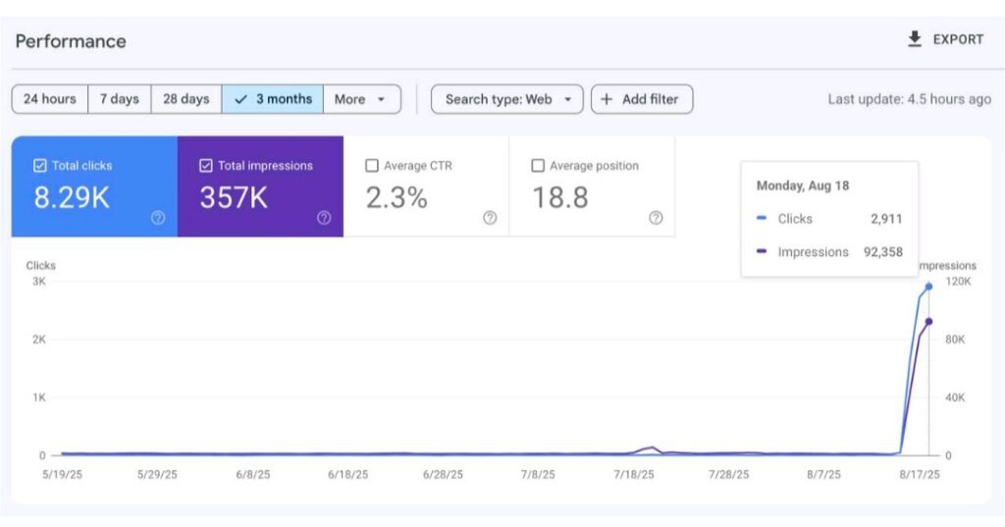The width and height of the screenshot is (1005, 527).
Task: Enable the Average position checkbox
Action: click(538, 166)
